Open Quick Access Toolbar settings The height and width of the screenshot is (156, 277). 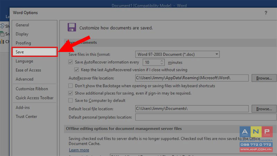pos(35,98)
